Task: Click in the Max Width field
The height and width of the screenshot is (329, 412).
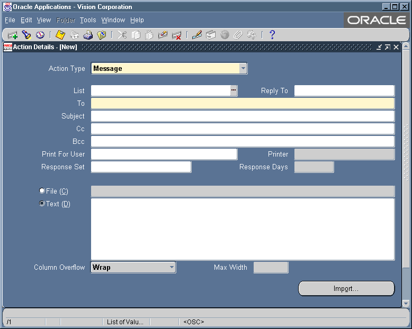Action: click(271, 267)
